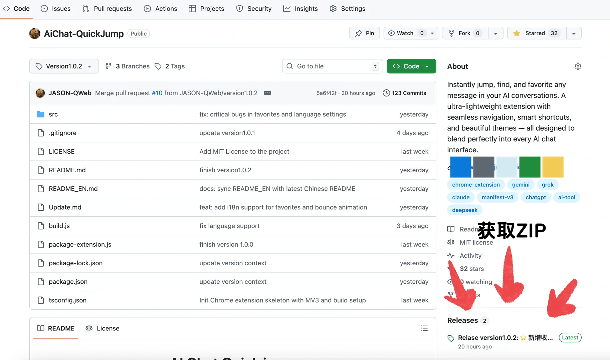610x360 pixels.
Task: Open package-lock.json file
Action: click(76, 263)
